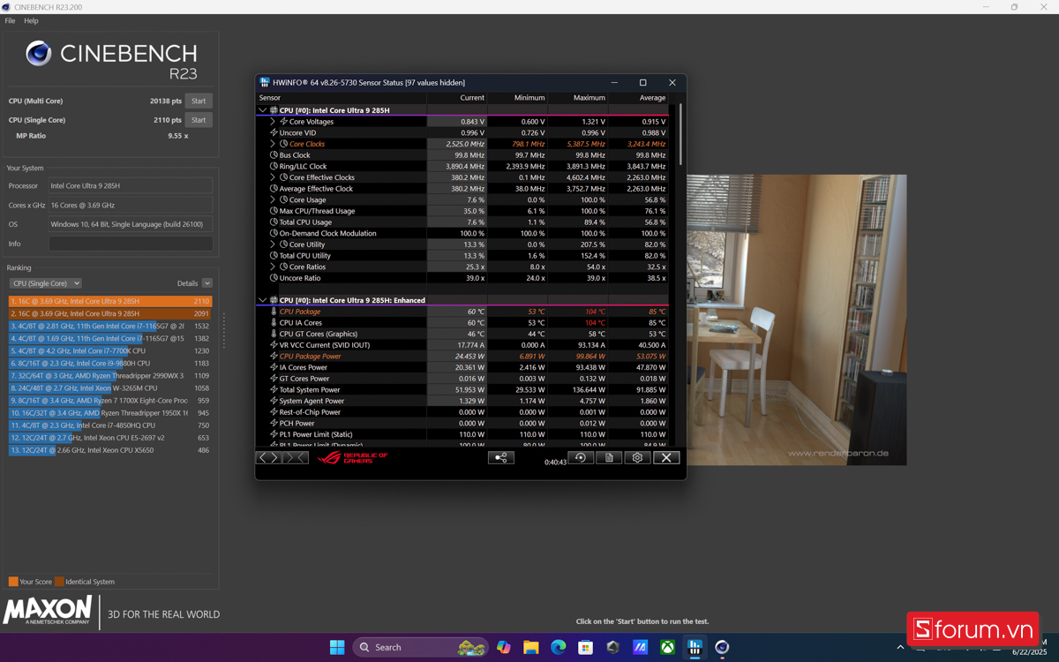
Task: Click the Maximum column header
Action: (578, 98)
